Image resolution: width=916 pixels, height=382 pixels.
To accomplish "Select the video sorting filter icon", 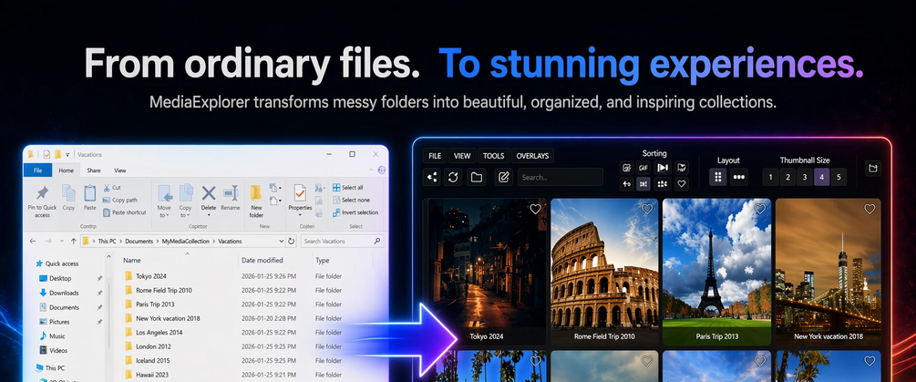I will pyautogui.click(x=662, y=168).
